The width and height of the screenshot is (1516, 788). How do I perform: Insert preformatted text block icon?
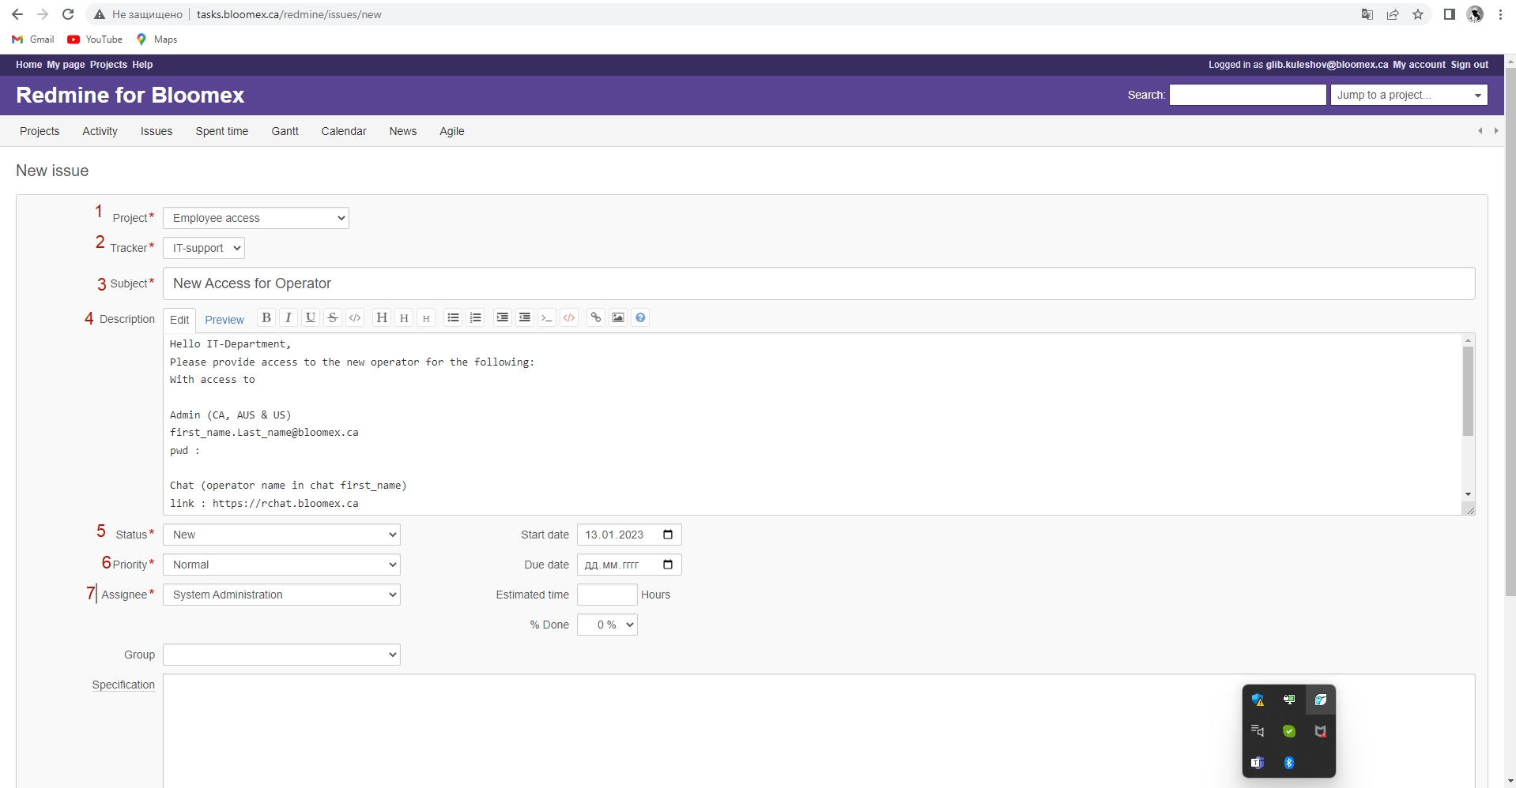546,317
